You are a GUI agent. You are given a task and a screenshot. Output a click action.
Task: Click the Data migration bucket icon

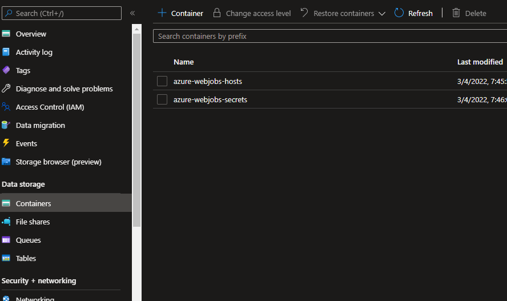click(6, 125)
